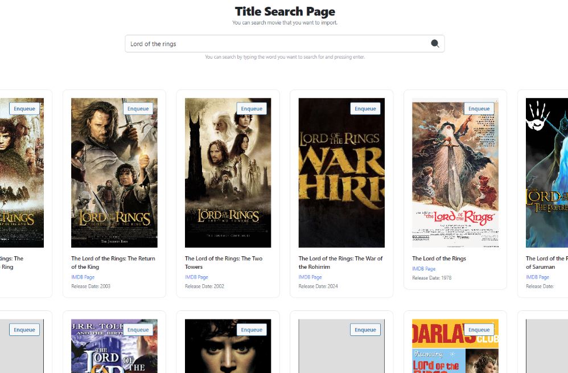Select the 1978 animated Lord of the Rings poster

pyautogui.click(x=455, y=173)
